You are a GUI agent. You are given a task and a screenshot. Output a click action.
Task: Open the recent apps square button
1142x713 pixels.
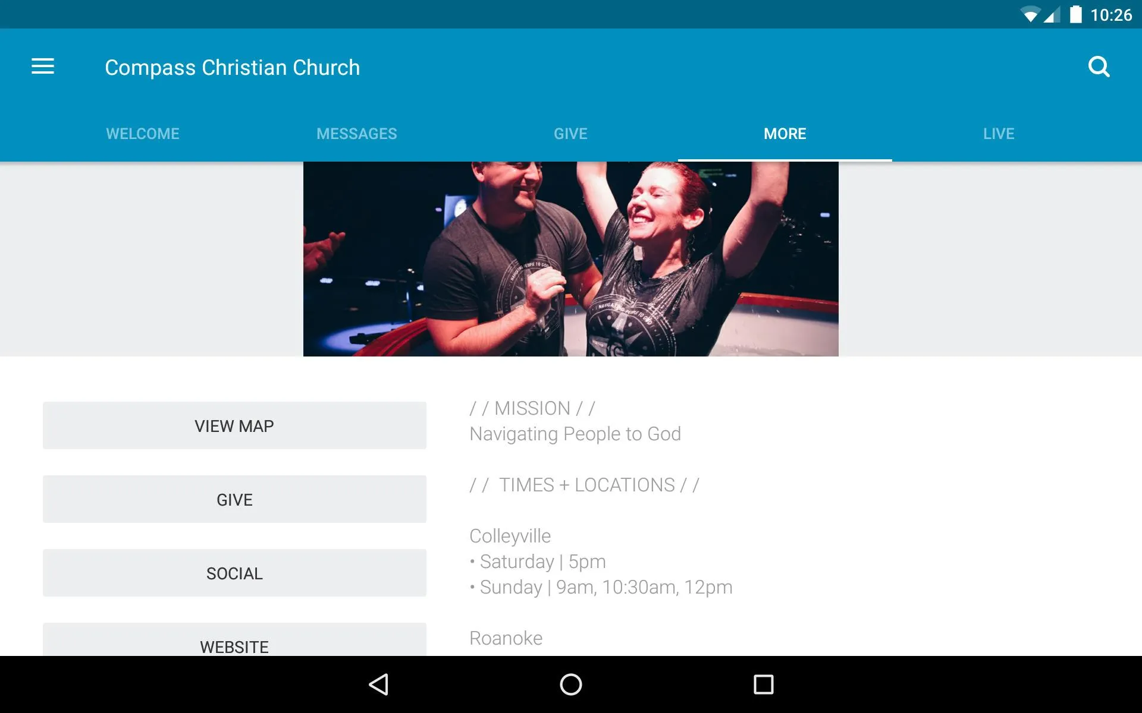tap(763, 684)
